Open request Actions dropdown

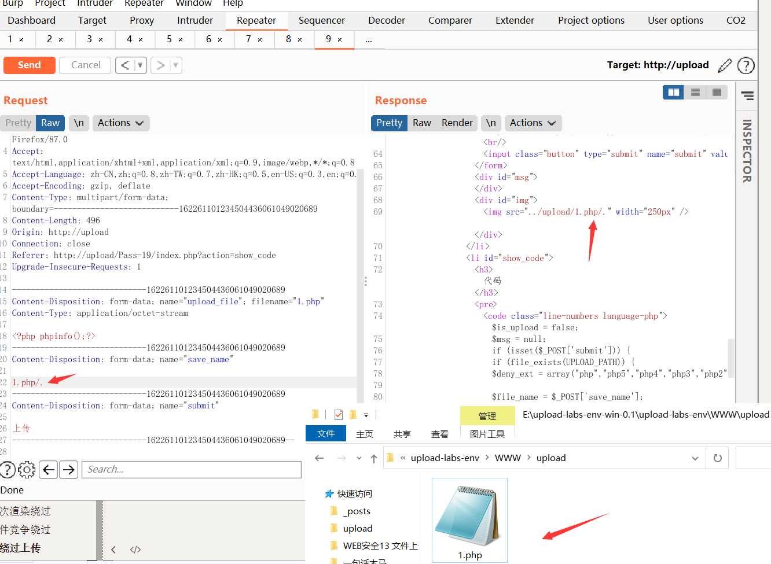coord(120,123)
